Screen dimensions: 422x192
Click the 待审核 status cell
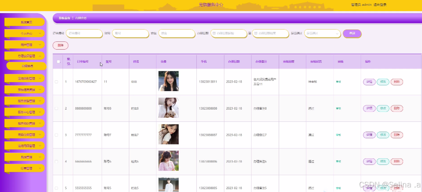pyautogui.click(x=312, y=82)
